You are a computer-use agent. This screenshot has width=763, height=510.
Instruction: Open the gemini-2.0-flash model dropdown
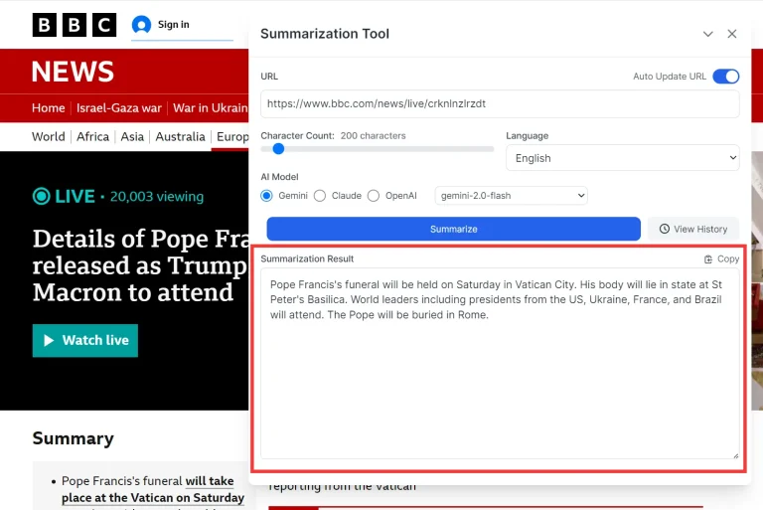[x=512, y=195]
